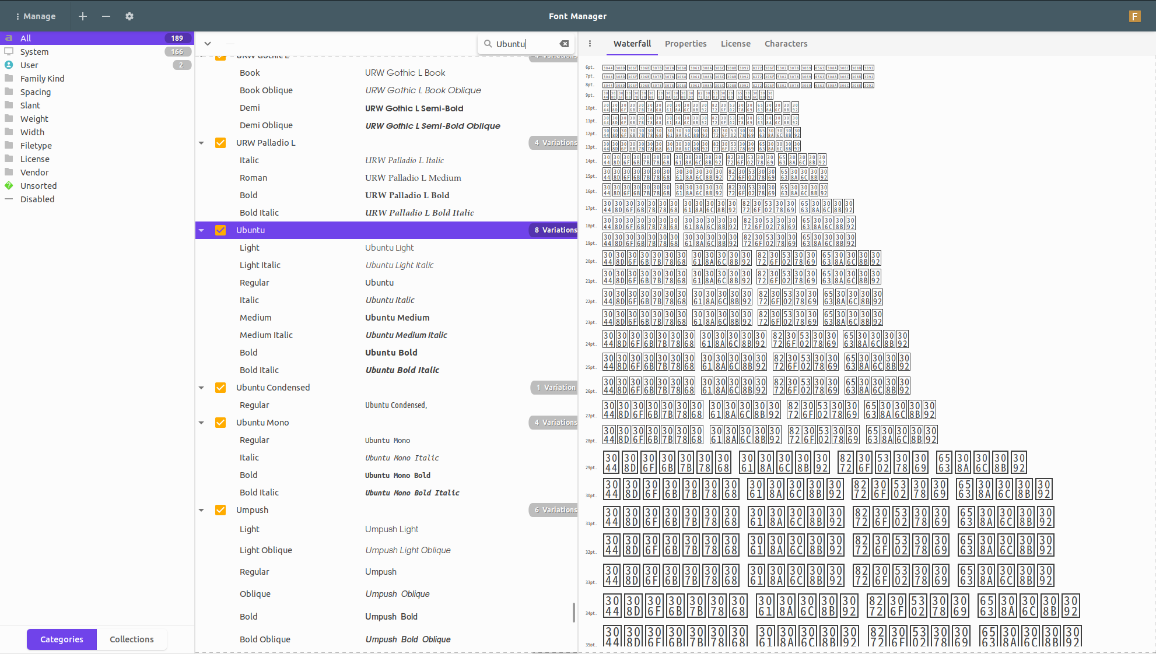Image resolution: width=1156 pixels, height=654 pixels.
Task: Switch to the Collections view
Action: pos(131,639)
